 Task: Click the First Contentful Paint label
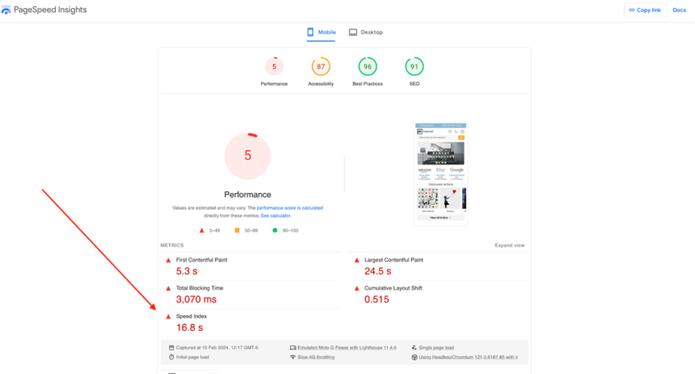click(x=202, y=260)
